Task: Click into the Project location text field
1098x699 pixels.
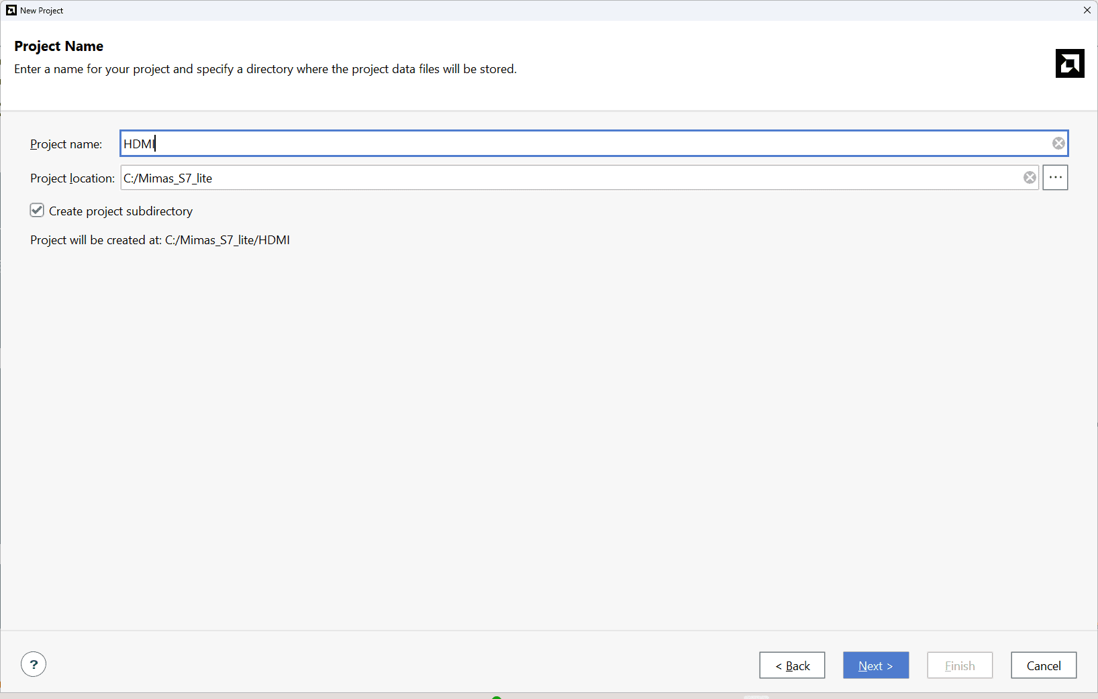Action: click(570, 178)
